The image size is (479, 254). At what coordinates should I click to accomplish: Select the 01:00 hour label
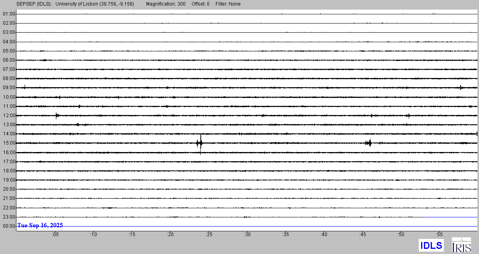click(8, 14)
